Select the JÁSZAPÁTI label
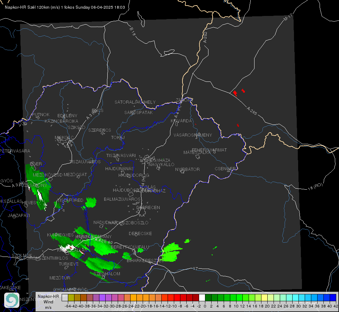 click(19, 215)
